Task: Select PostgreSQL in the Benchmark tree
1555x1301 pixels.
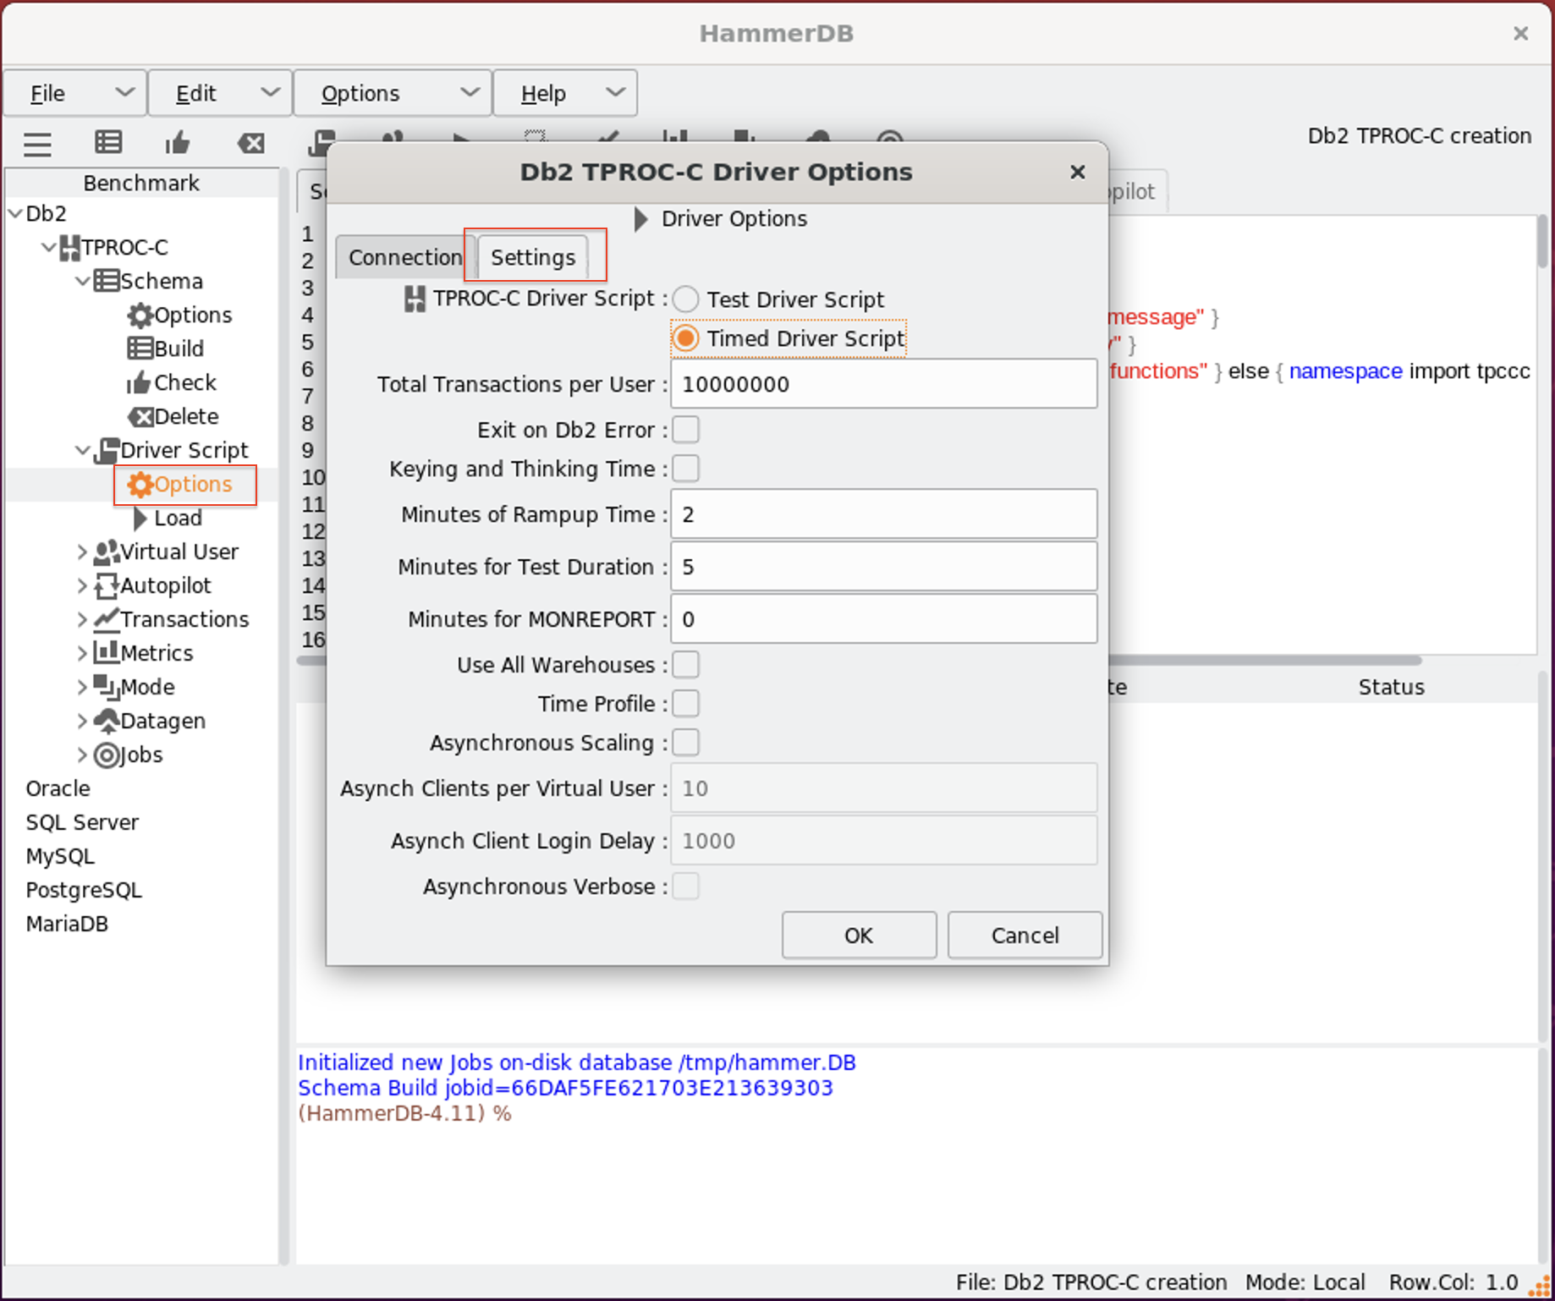Action: tap(84, 890)
